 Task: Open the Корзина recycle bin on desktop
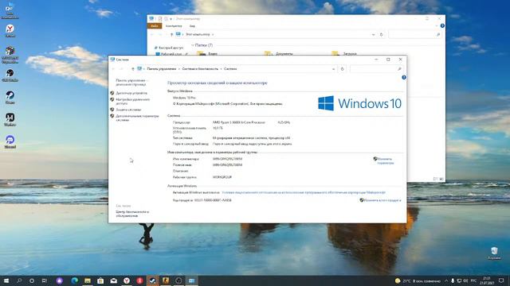coord(494,253)
